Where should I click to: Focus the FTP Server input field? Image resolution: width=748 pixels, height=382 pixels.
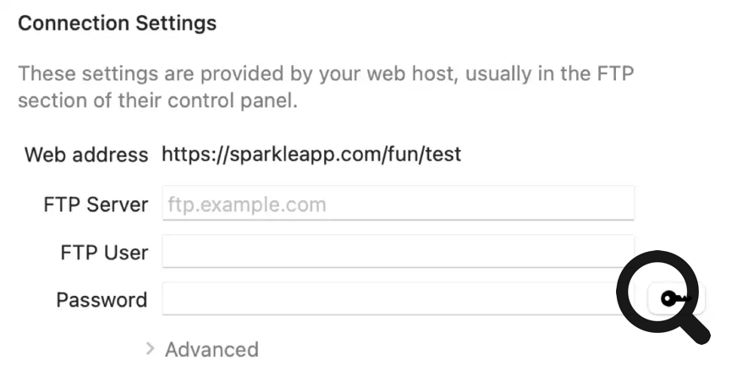click(398, 204)
